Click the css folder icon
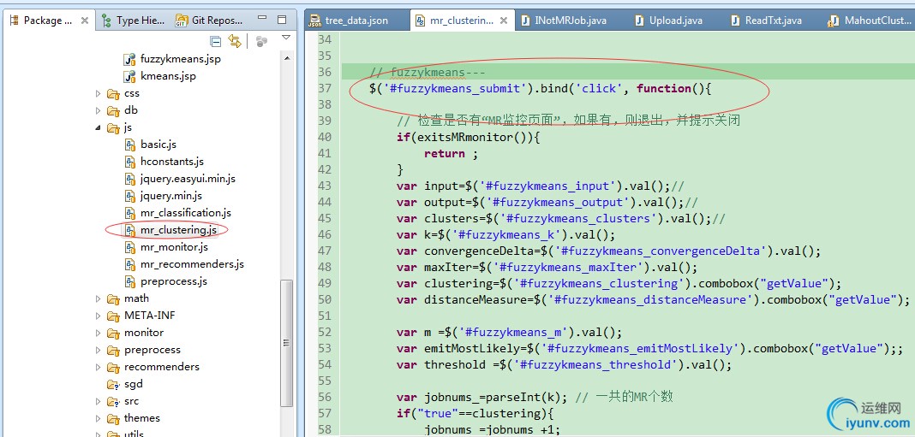The height and width of the screenshot is (437, 915). 113,93
